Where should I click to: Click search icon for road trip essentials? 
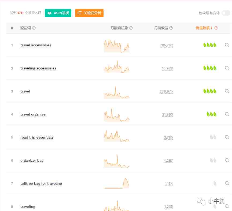(x=227, y=137)
